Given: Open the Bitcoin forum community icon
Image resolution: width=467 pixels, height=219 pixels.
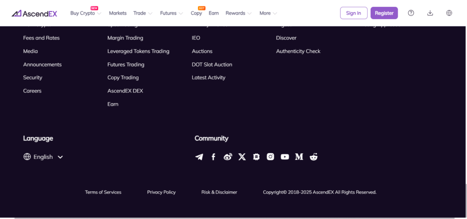Looking at the screenshot, I should click(x=256, y=157).
